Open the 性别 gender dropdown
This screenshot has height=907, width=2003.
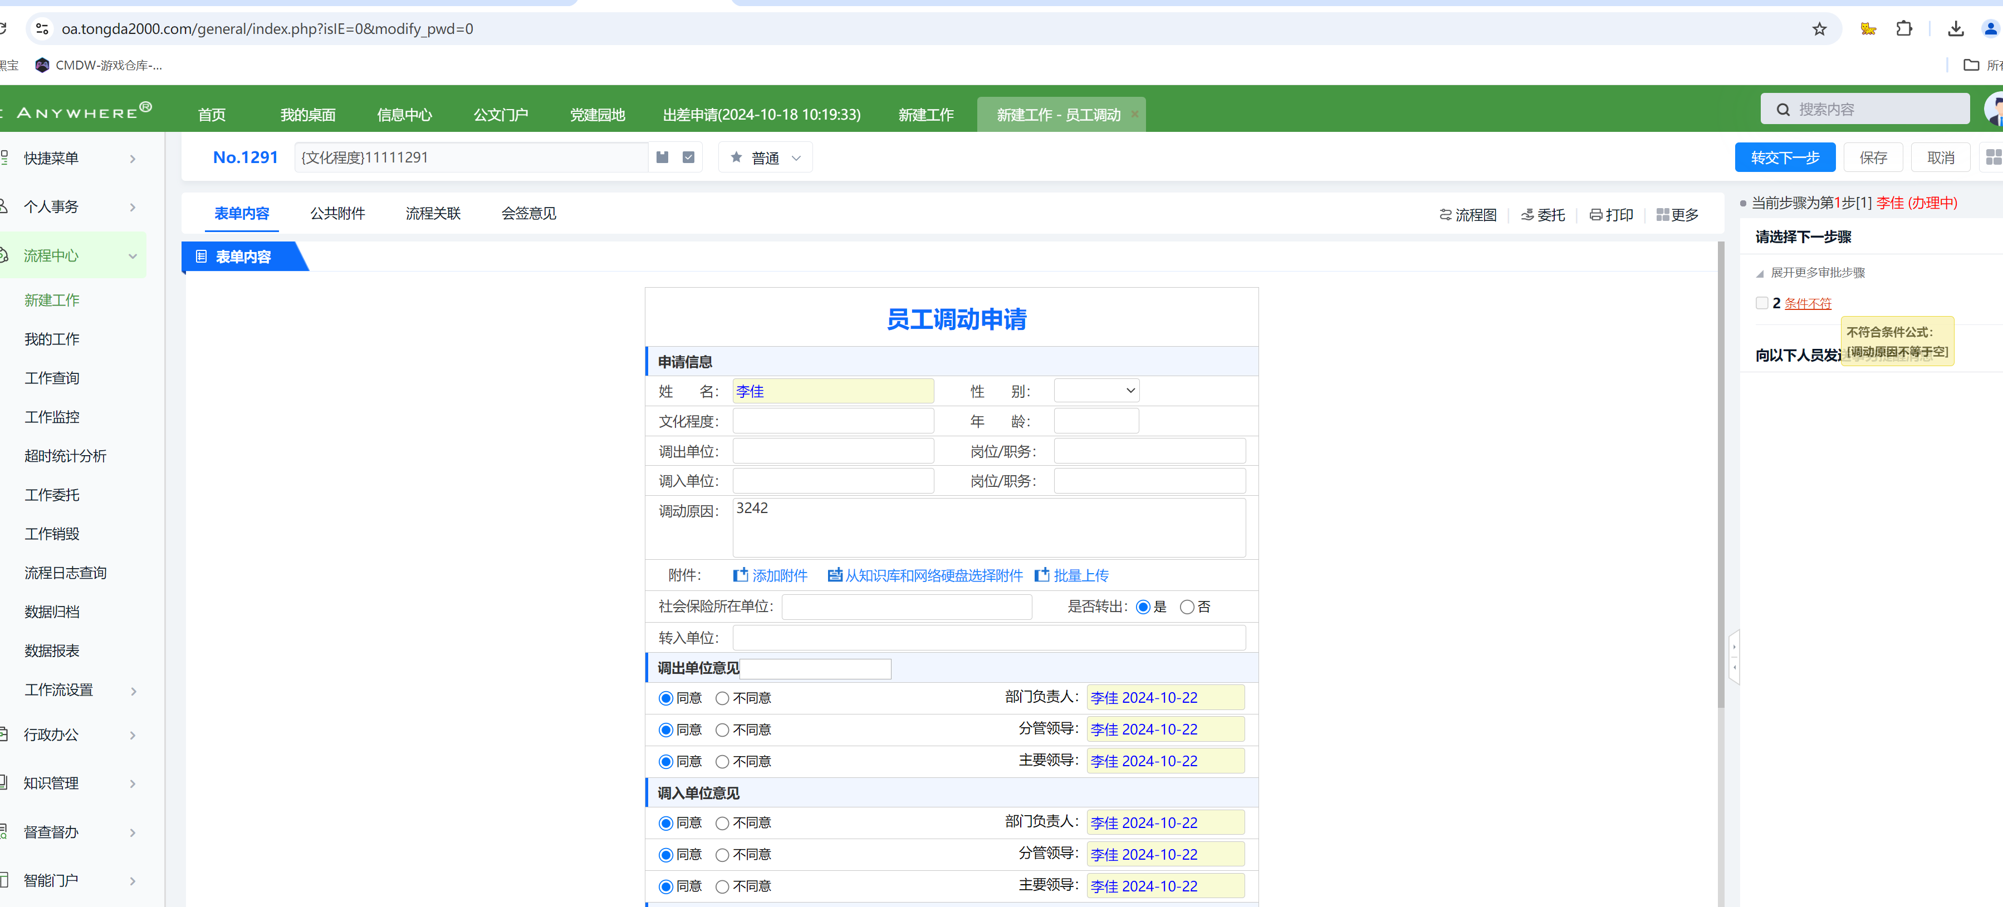pos(1096,391)
